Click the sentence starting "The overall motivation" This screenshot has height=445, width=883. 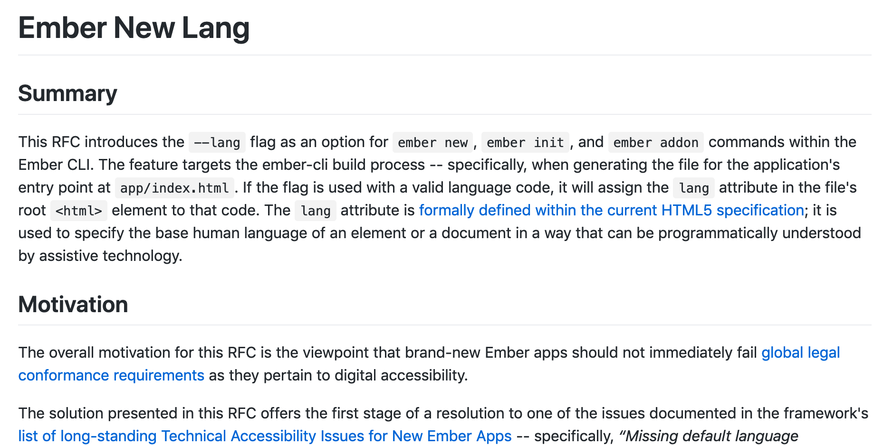click(238, 352)
